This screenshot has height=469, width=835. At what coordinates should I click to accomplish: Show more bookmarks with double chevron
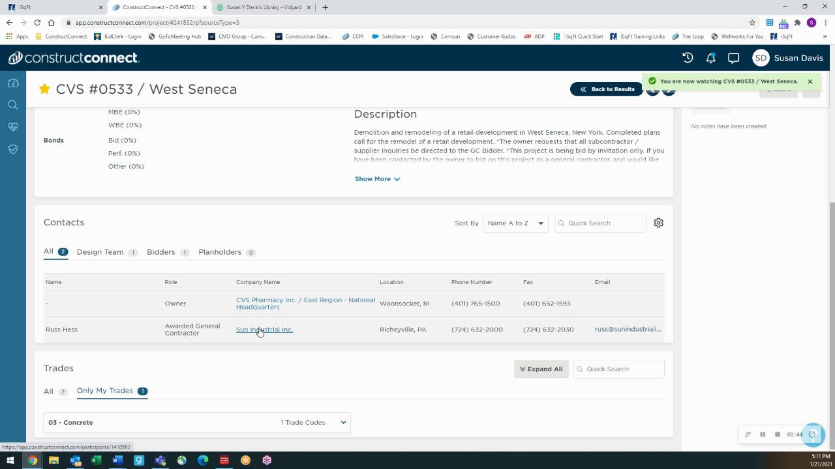[x=827, y=36]
